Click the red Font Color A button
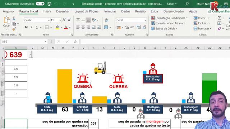230x129 pixels. tap(66, 27)
